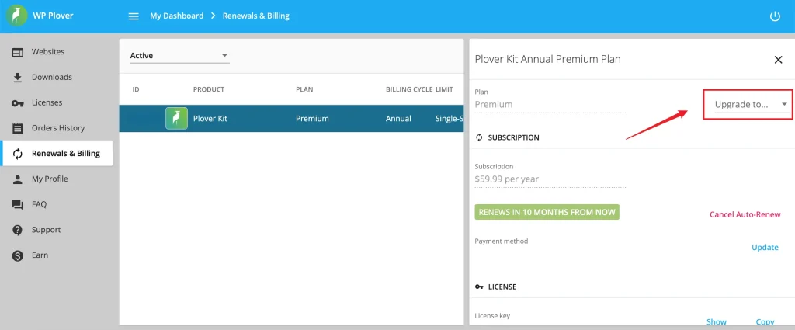This screenshot has height=330, width=795.
Task: Open the Active status filter dropdown
Action: [179, 56]
